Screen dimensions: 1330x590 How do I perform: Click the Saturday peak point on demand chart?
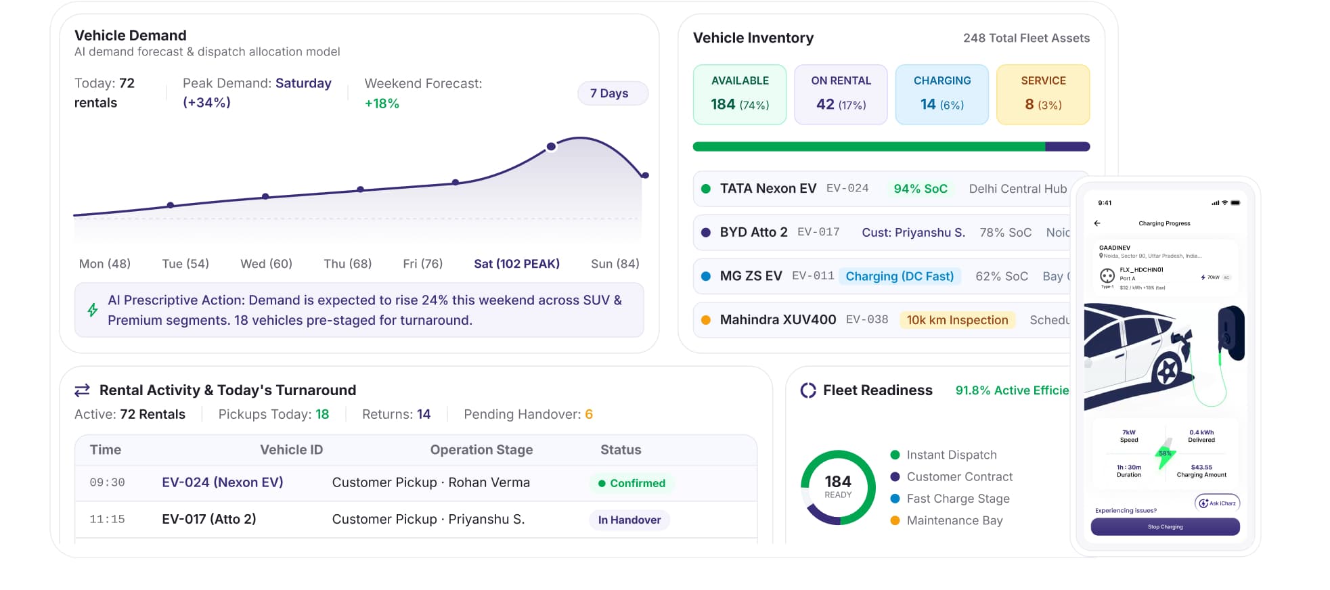(x=552, y=146)
